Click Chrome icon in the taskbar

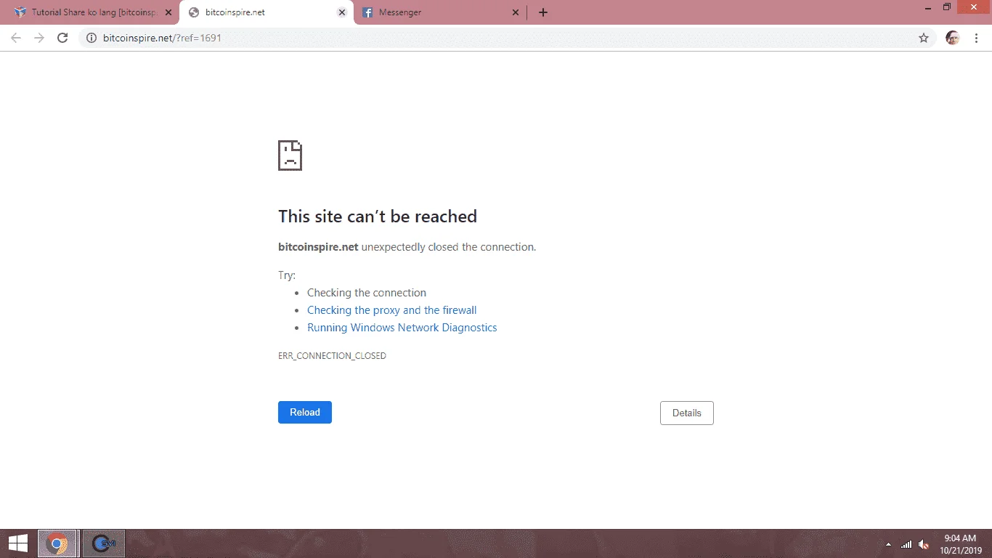tap(57, 543)
